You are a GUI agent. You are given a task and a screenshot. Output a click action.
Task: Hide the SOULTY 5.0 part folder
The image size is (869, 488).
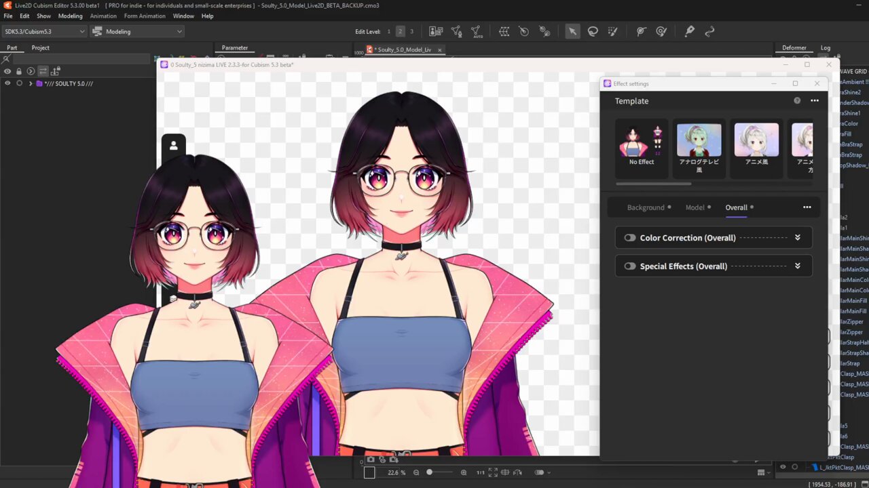tap(7, 83)
